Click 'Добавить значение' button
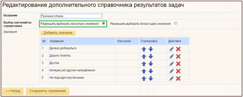243x97 pixels. (58, 33)
